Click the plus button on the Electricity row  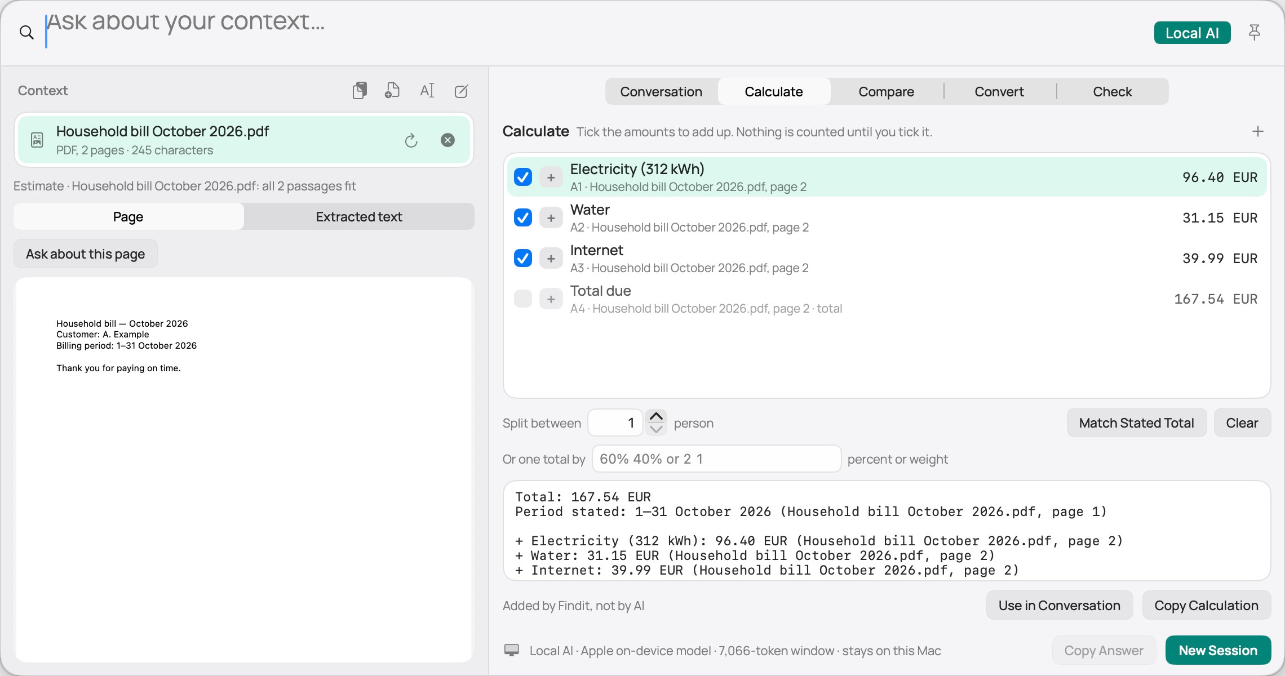(x=551, y=177)
